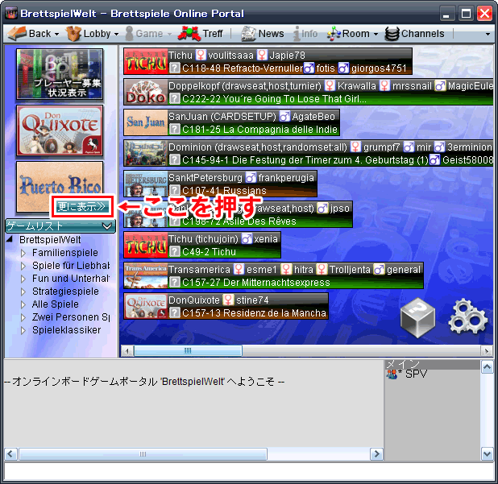This screenshot has height=484, width=498.
Task: Click the game list scroll left arrow
Action: [x=127, y=351]
